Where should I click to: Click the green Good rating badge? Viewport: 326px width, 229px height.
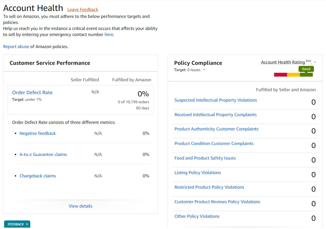pos(306,69)
